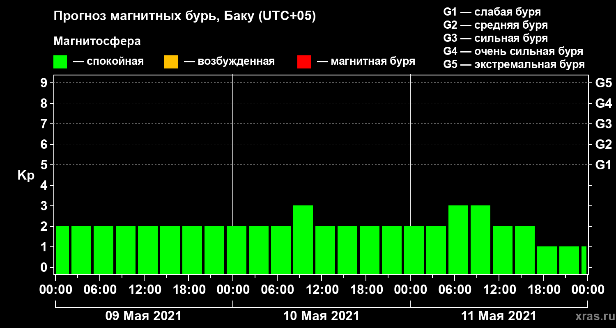Click the '— возбужденная' legend label
Screen dimensions: 616x328
(229, 61)
